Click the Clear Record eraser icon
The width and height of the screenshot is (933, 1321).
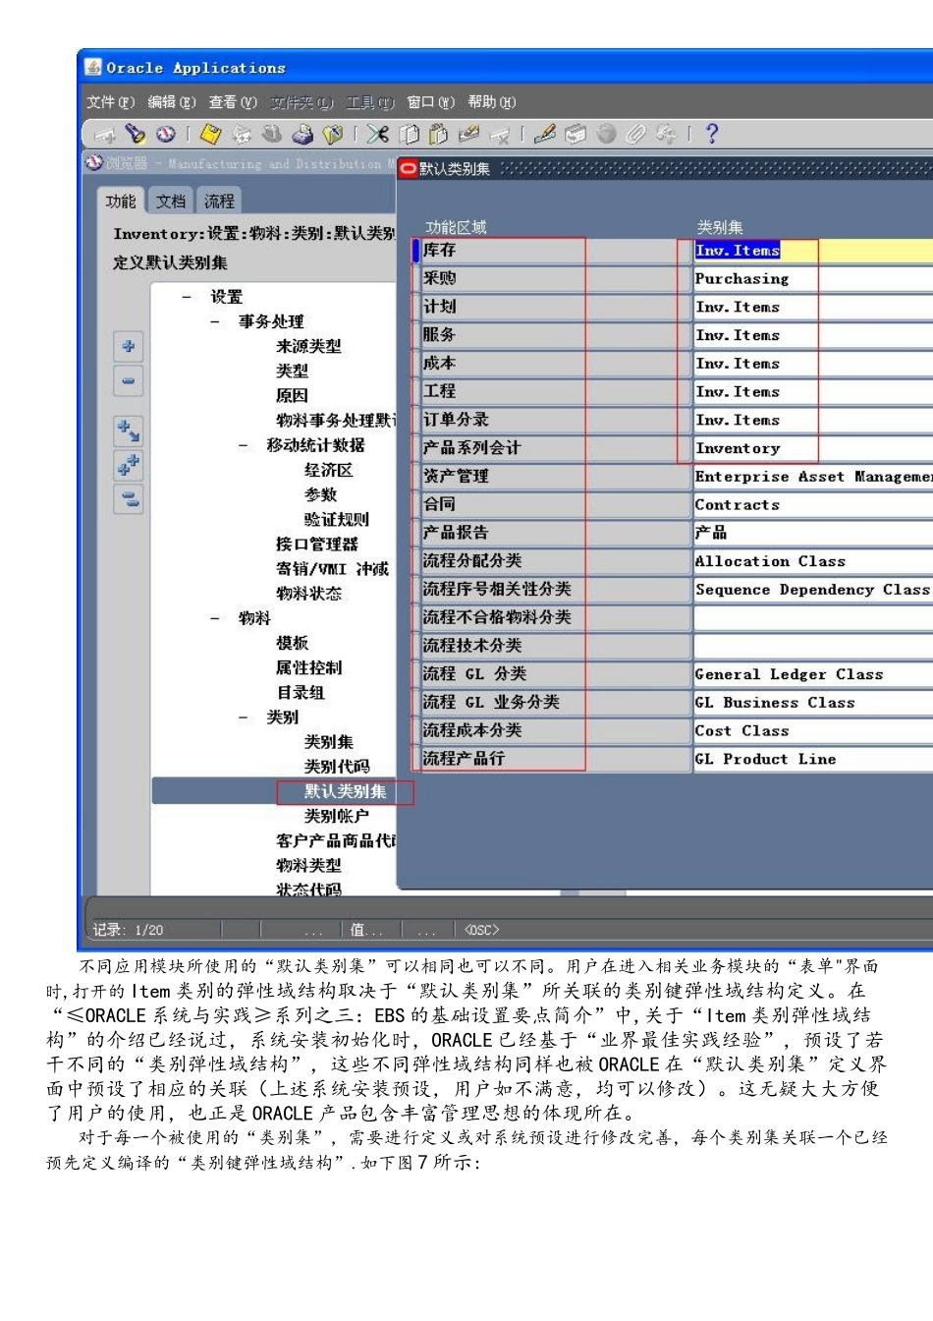[469, 135]
